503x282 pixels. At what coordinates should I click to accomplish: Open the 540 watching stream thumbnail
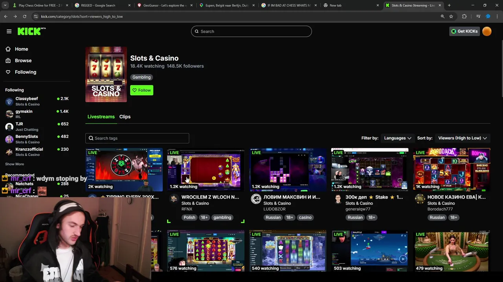288,251
